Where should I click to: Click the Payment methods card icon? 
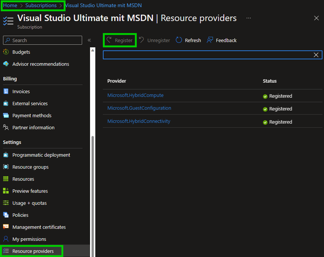(x=6, y=115)
